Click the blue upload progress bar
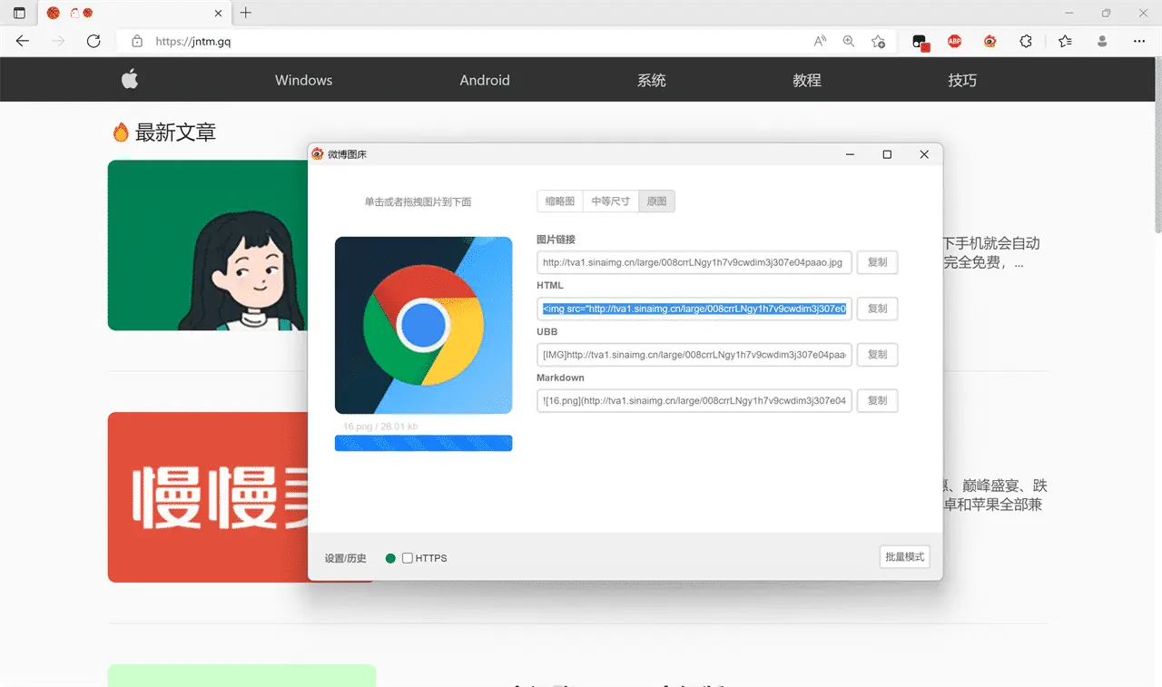Viewport: 1162px width, 687px height. [423, 443]
